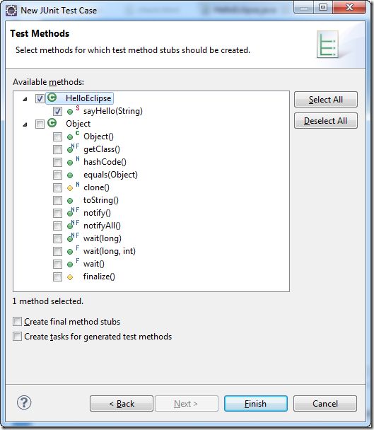The height and width of the screenshot is (430, 374).
Task: Click the Eclipse icon in title bar
Action: 11,11
